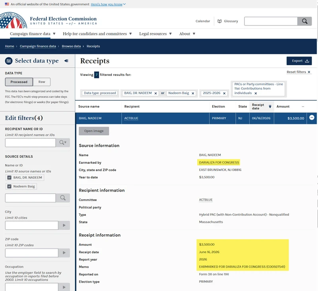This screenshot has height=291, width=318.
Task: Remove the Nadeem Baig filter tag
Action: tap(193, 93)
